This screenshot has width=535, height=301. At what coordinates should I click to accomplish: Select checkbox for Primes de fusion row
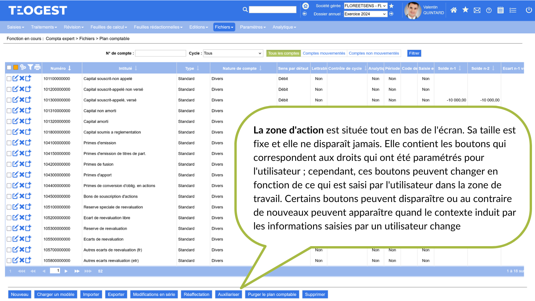point(9,164)
